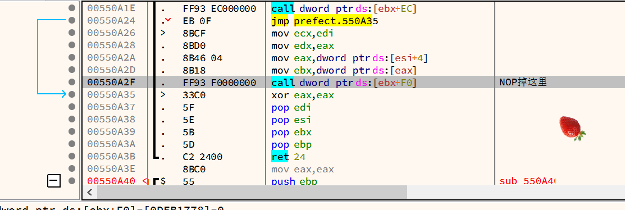Select instruction push ebp
This screenshot has height=210, width=625.
[x=294, y=181]
